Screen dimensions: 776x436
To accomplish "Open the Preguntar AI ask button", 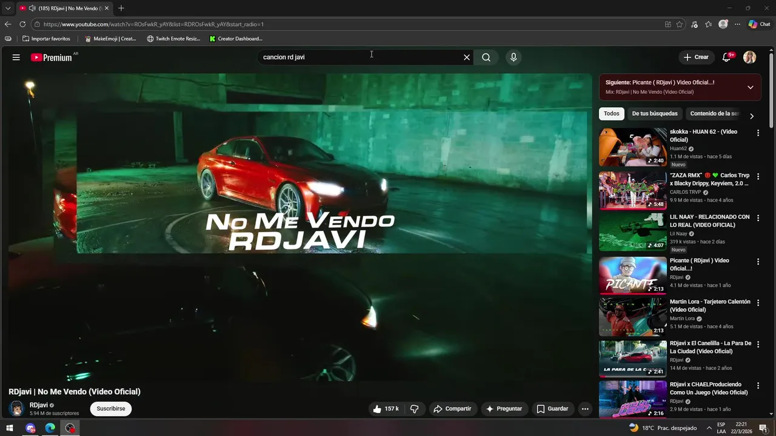I will tap(504, 409).
